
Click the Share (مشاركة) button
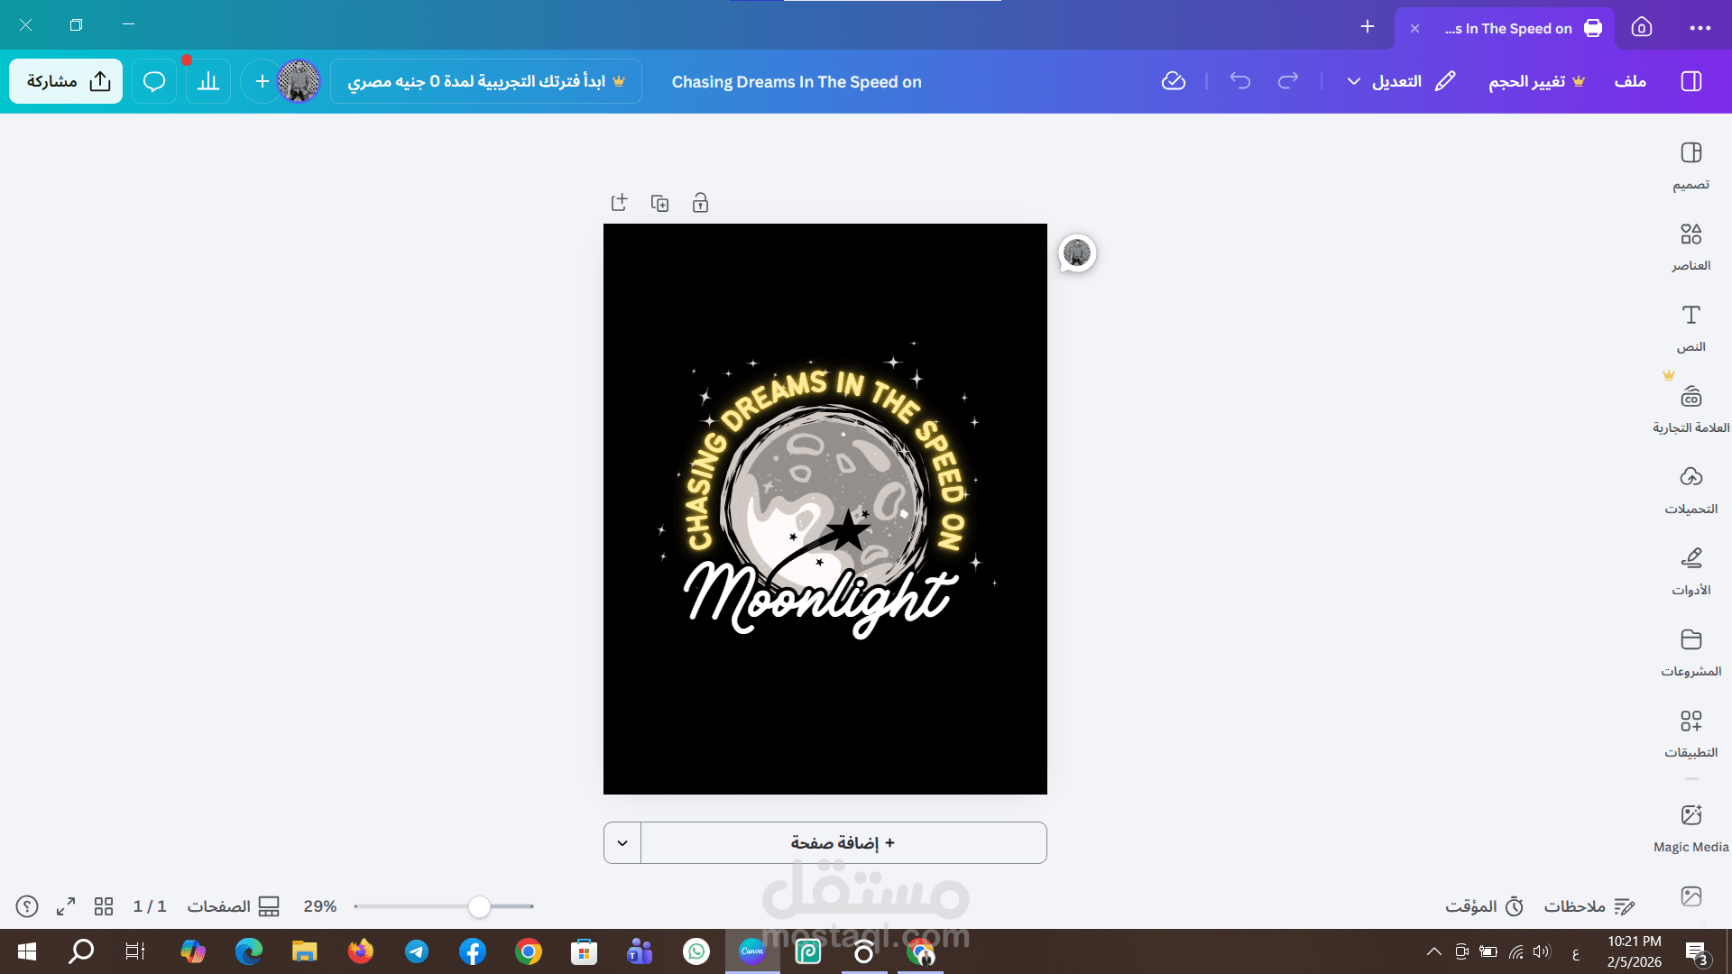click(x=66, y=81)
